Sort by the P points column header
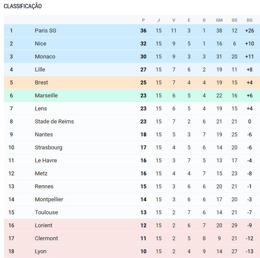This screenshot has width=260, height=258. (143, 20)
